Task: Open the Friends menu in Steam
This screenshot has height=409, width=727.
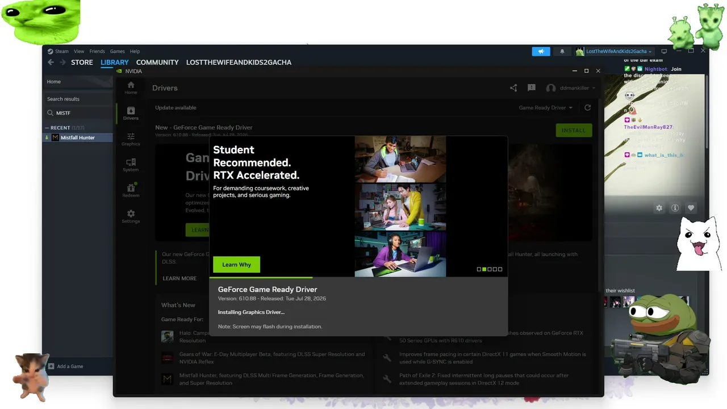Action: 97,52
